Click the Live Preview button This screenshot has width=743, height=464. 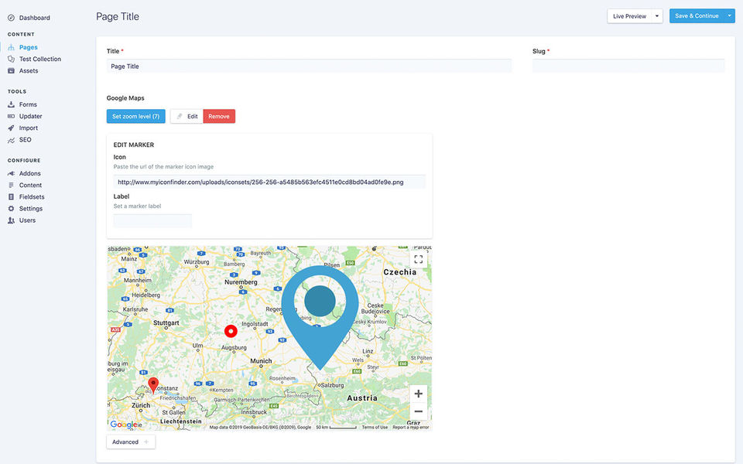(629, 16)
